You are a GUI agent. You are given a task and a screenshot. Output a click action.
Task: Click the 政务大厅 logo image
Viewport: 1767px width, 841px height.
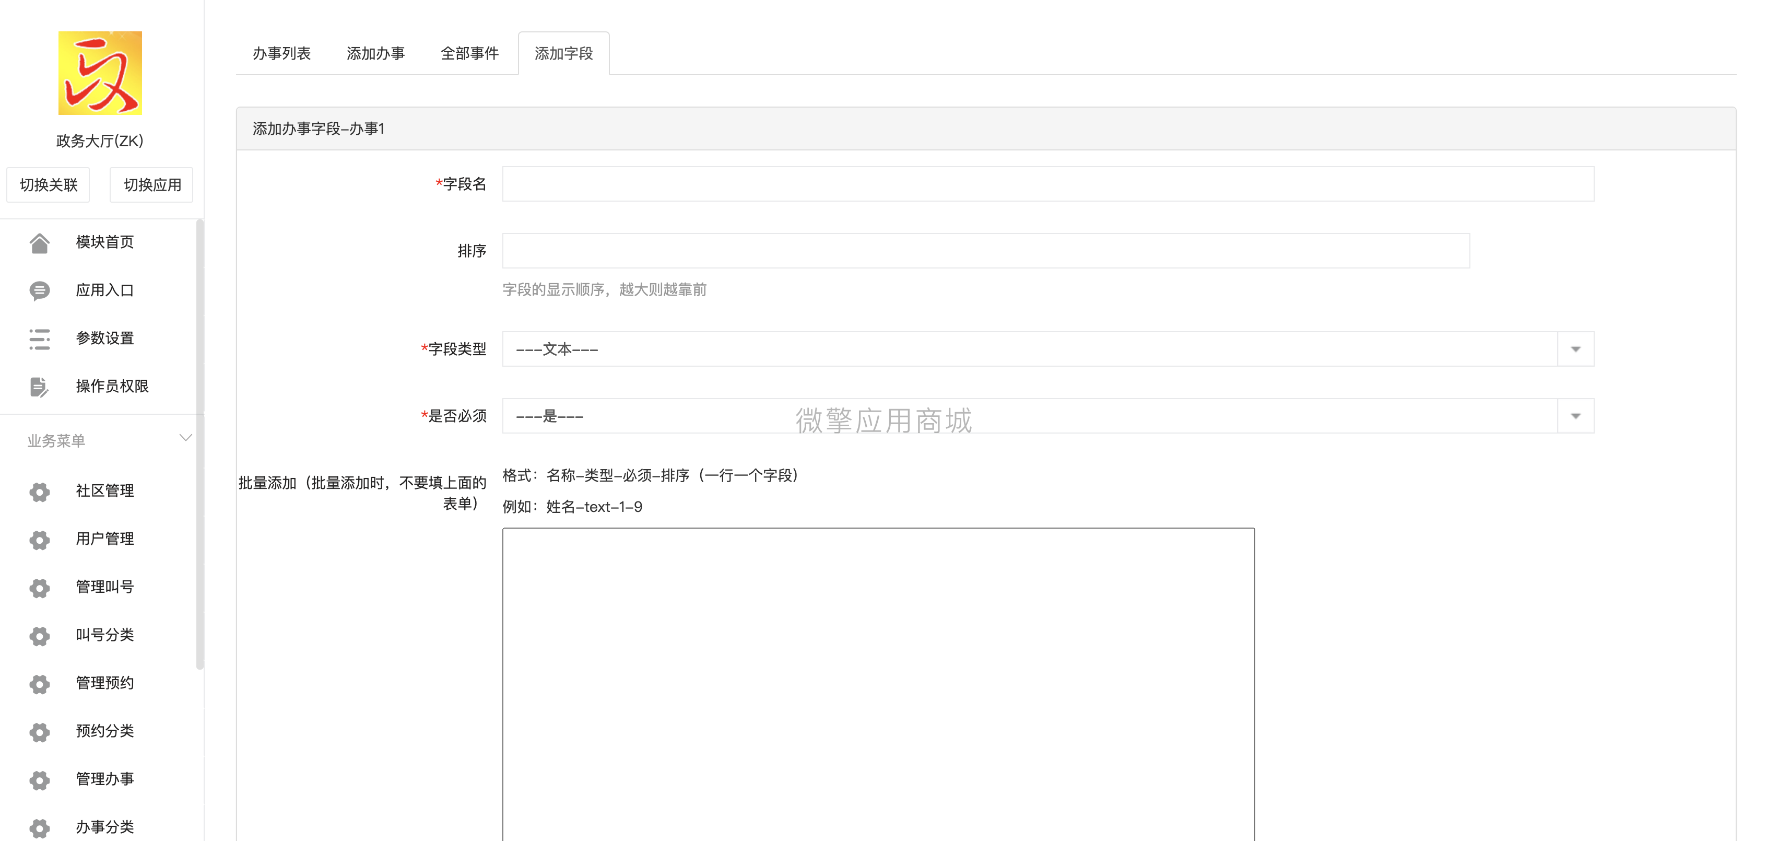coord(100,73)
